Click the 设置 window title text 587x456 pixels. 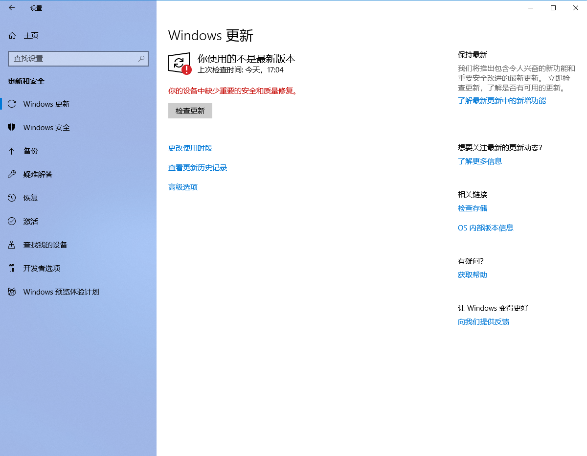(36, 8)
